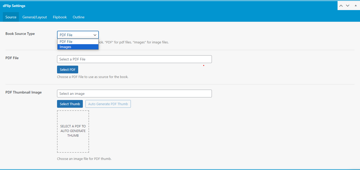Click the PDF thumb preview placeholder box
The width and height of the screenshot is (360, 170).
pyautogui.click(x=73, y=132)
